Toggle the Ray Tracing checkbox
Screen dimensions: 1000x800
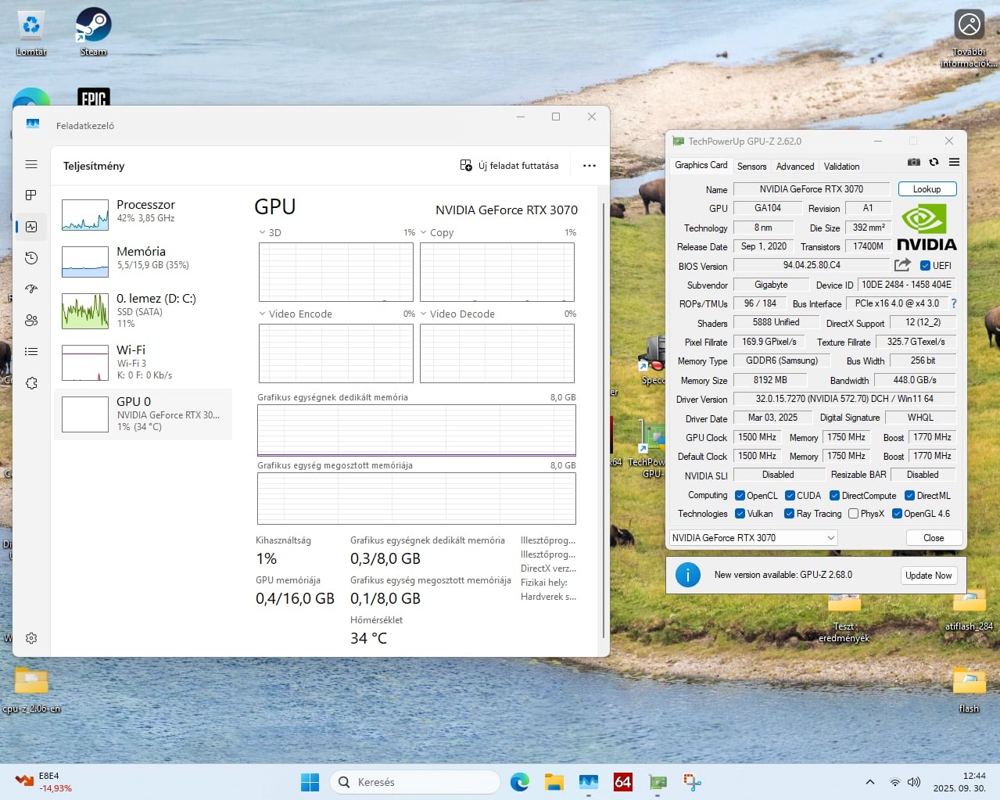790,514
